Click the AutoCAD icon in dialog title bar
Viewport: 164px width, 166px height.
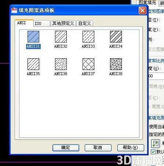(x=14, y=10)
